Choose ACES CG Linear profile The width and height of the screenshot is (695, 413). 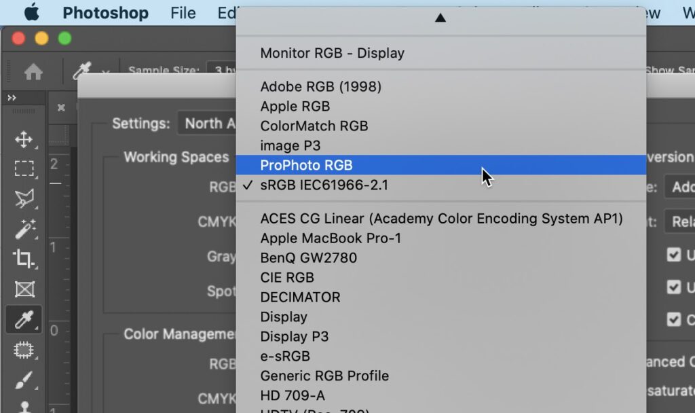[440, 219]
